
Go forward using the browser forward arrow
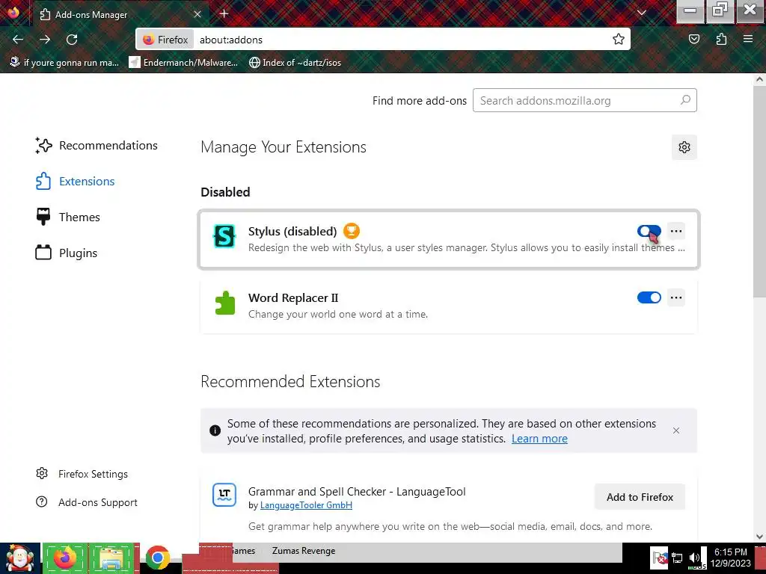tap(45, 40)
